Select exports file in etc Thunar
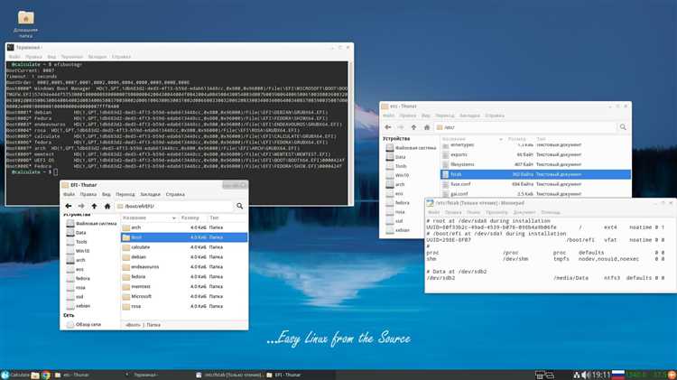Image resolution: width=677 pixels, height=380 pixels. pyautogui.click(x=535, y=154)
